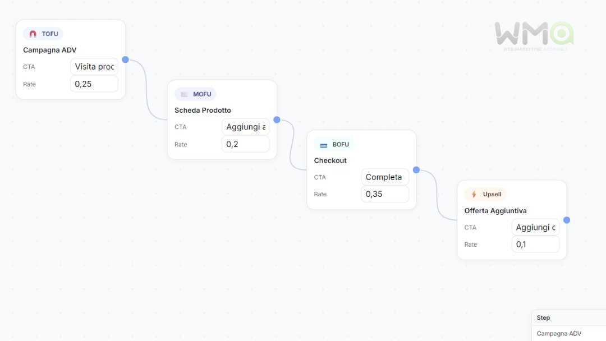Click the Campagna ADV output connector dot
Image resolution: width=606 pixels, height=341 pixels.
125,59
